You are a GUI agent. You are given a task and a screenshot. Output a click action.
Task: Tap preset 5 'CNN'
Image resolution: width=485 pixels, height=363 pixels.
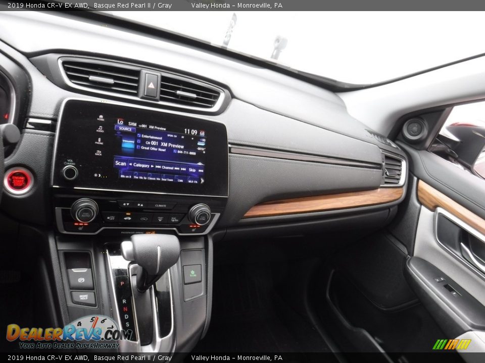click(180, 179)
